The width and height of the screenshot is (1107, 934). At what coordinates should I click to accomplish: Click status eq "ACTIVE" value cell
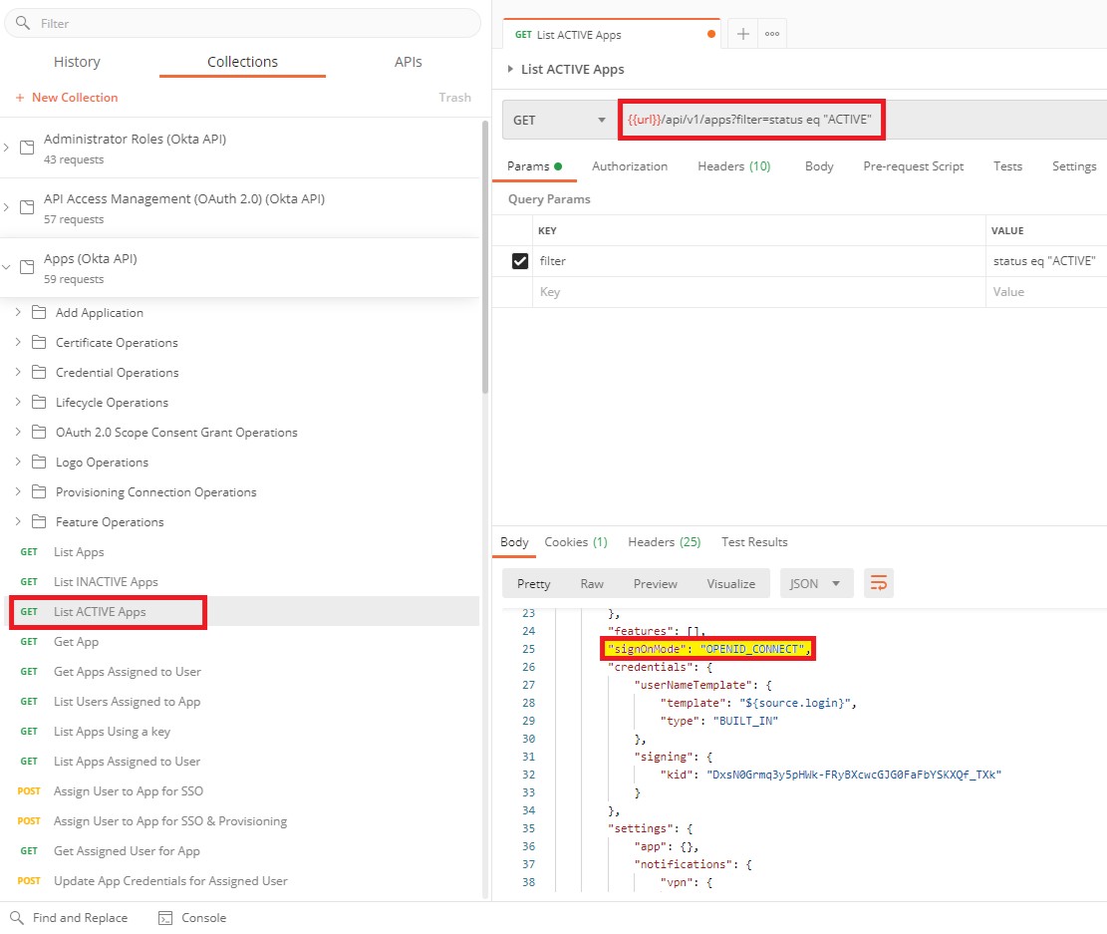[1046, 261]
